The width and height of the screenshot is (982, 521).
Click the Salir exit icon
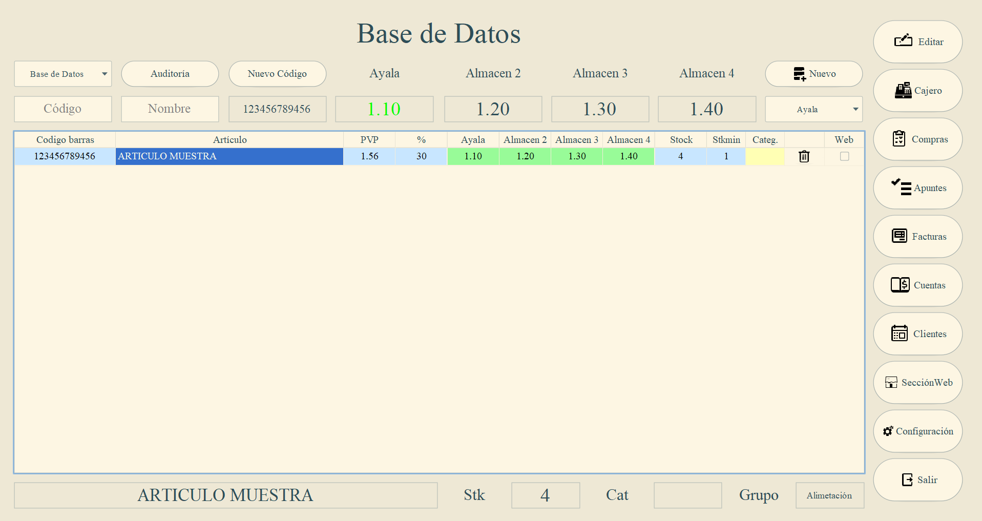pyautogui.click(x=907, y=480)
